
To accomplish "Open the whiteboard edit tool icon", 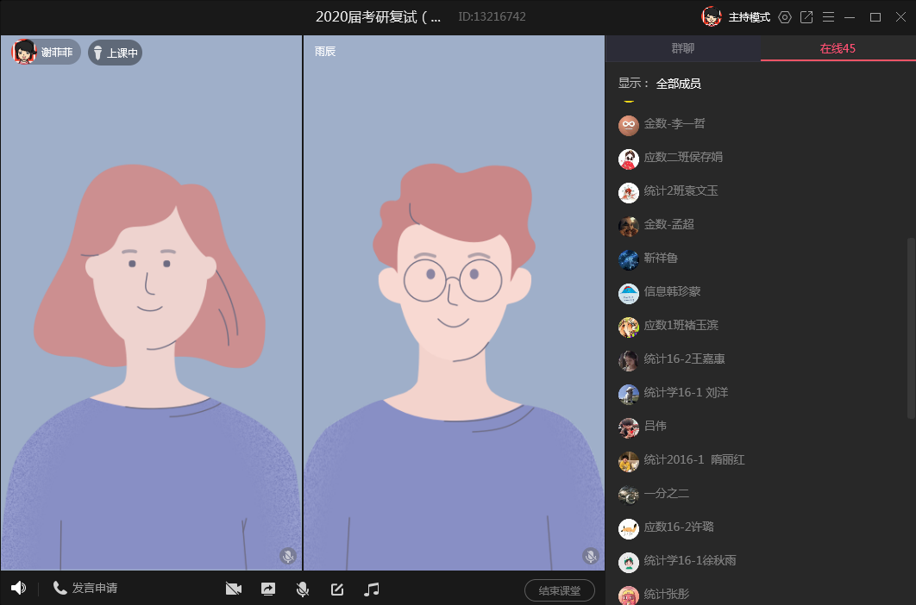I will (x=337, y=589).
